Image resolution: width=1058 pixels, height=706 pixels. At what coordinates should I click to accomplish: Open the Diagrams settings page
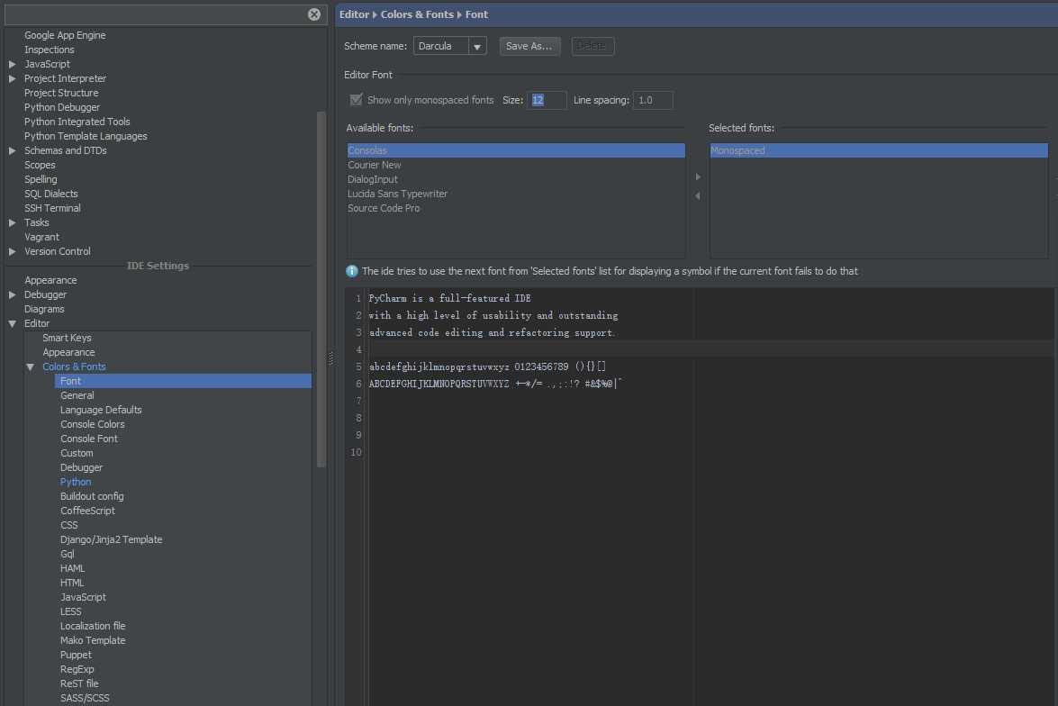pos(44,309)
